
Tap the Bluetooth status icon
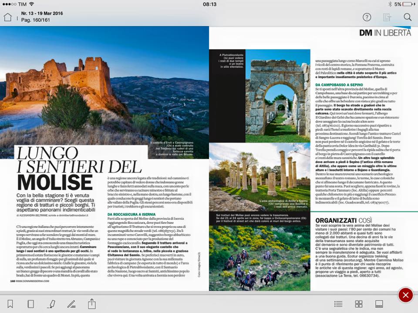390,4
